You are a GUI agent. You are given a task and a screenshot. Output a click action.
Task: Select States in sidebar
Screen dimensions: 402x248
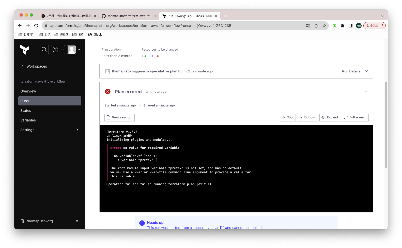click(x=50, y=111)
